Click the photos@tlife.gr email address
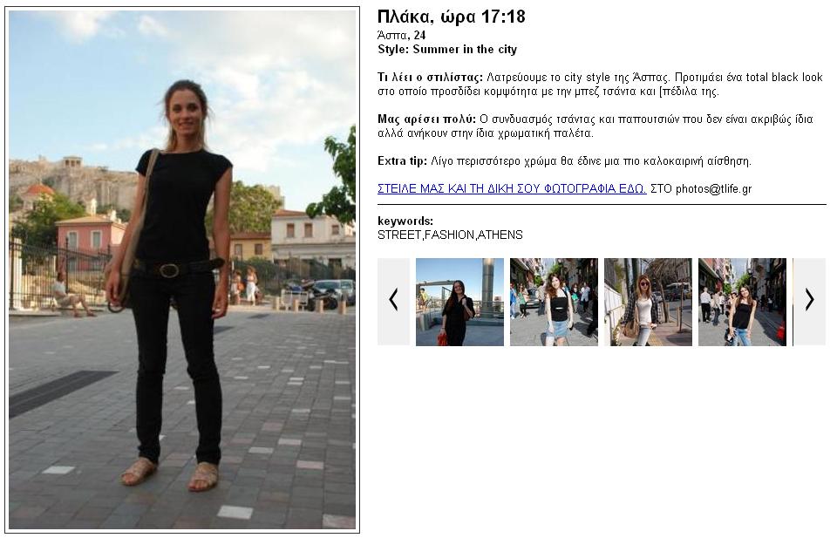Screen dimensions: 837x538 click(714, 188)
